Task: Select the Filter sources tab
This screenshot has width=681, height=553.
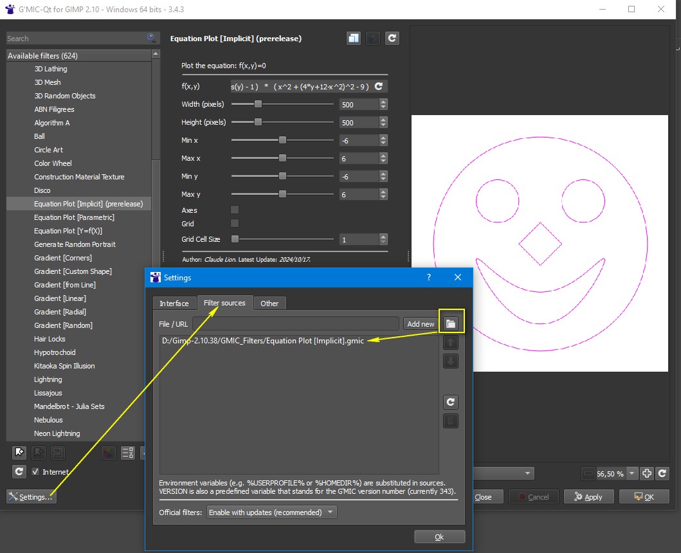Action: [x=224, y=303]
